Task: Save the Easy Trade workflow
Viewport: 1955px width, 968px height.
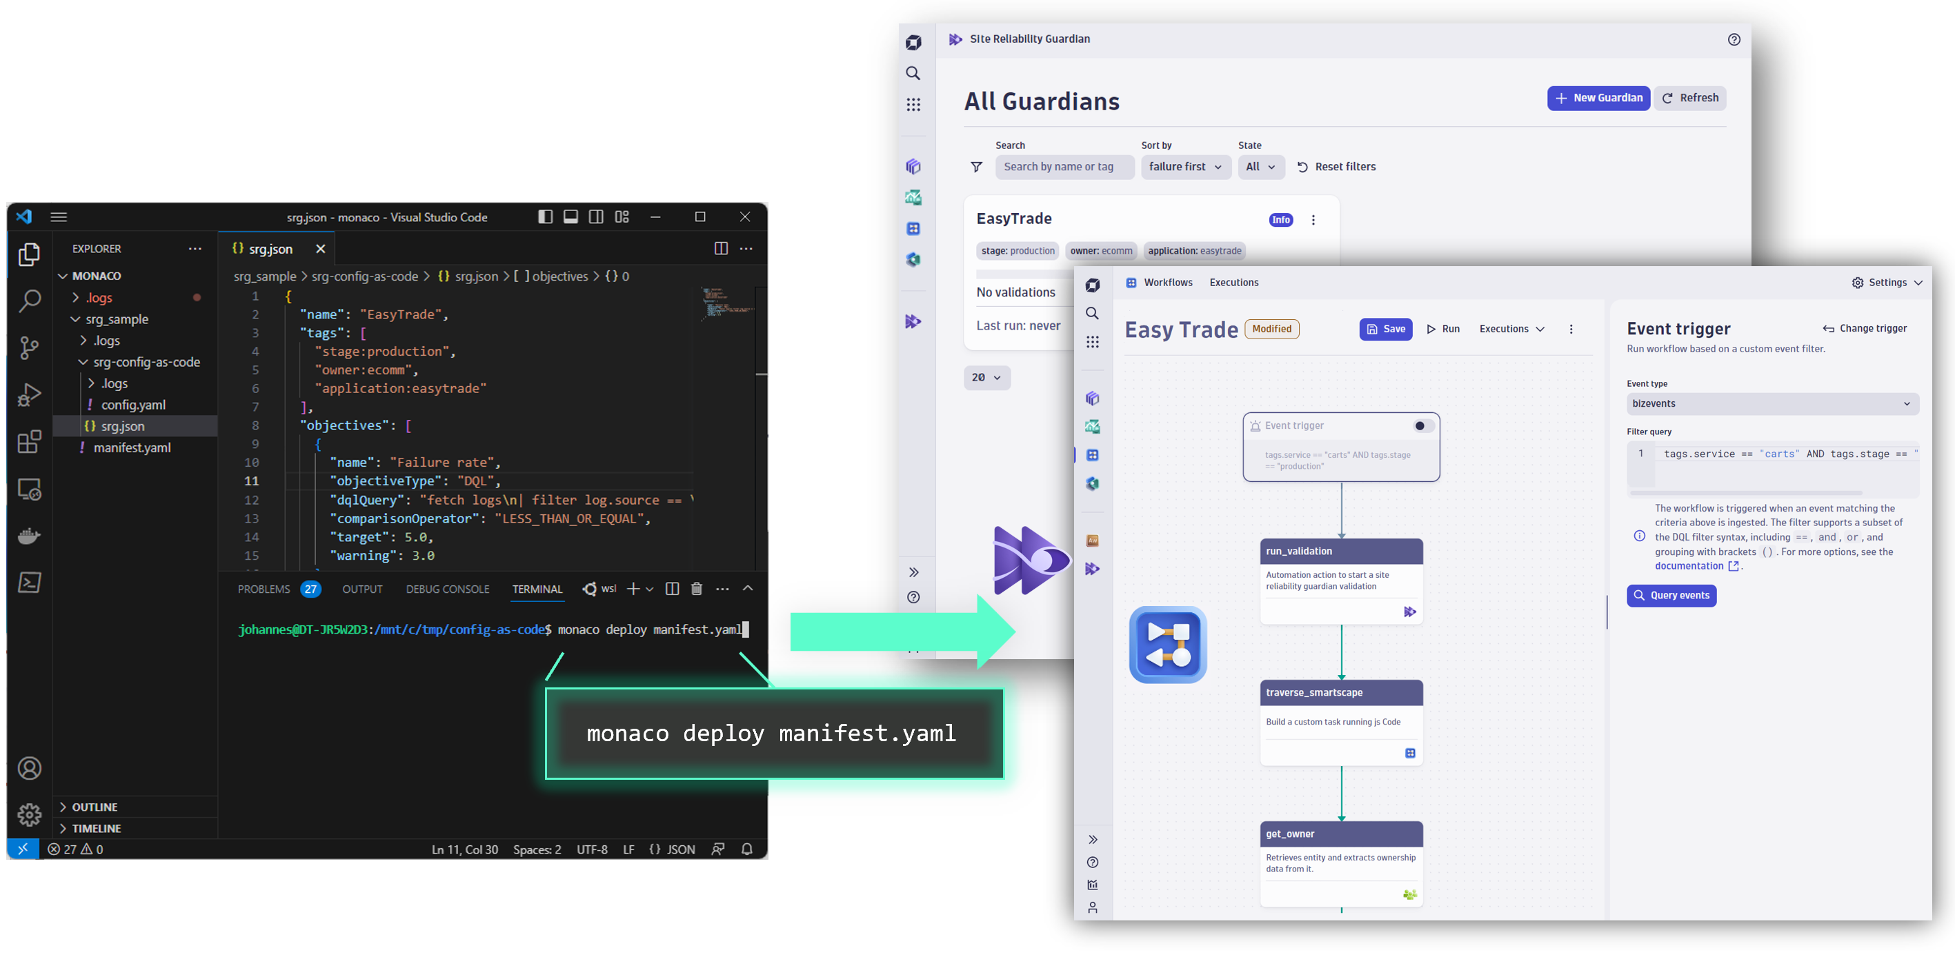Action: 1385,330
